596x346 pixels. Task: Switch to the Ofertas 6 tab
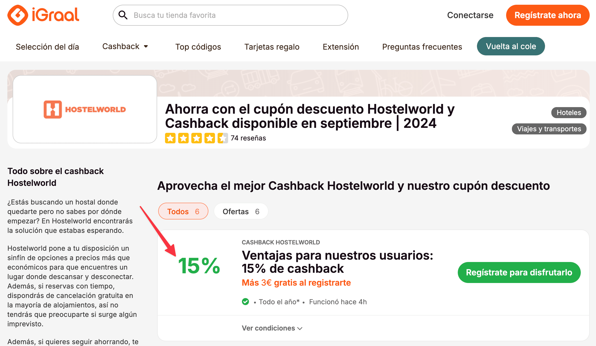click(241, 211)
